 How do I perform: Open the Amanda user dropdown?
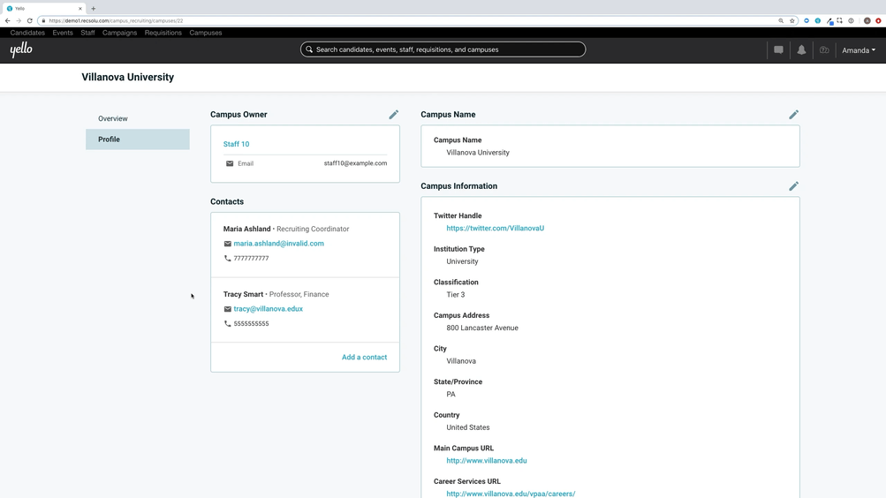[859, 50]
